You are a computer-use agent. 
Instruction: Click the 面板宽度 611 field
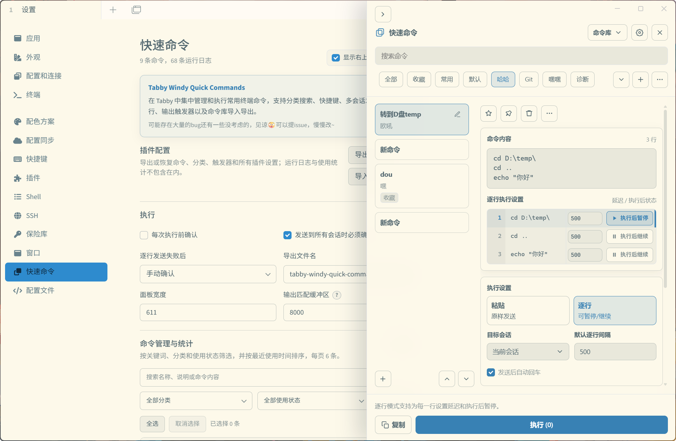click(208, 313)
